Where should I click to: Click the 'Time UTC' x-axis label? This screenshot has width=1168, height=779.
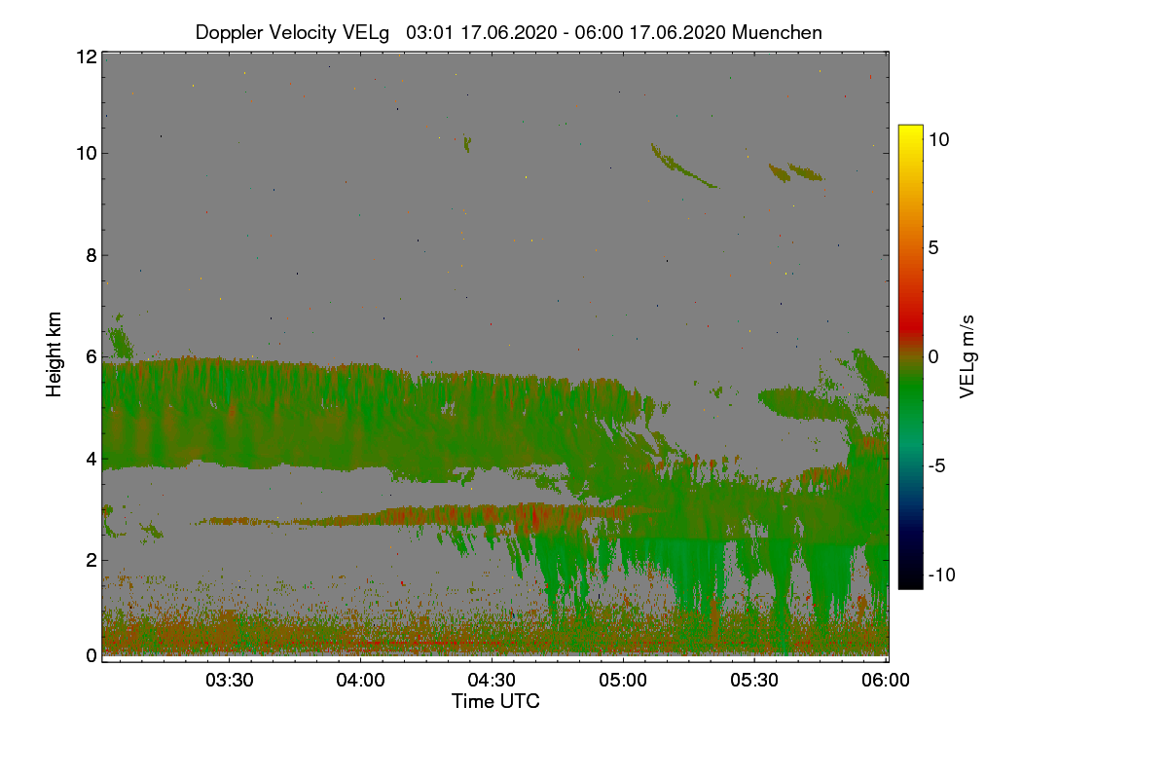pos(495,701)
